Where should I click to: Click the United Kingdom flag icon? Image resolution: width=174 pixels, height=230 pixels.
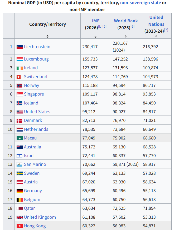(20, 217)
